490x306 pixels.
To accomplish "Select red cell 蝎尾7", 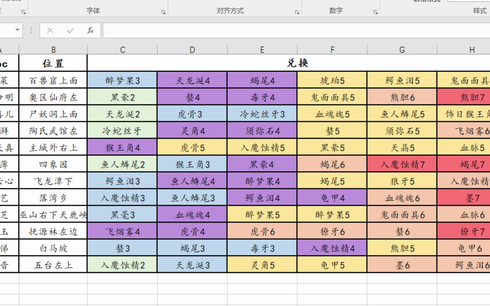I will (464, 164).
